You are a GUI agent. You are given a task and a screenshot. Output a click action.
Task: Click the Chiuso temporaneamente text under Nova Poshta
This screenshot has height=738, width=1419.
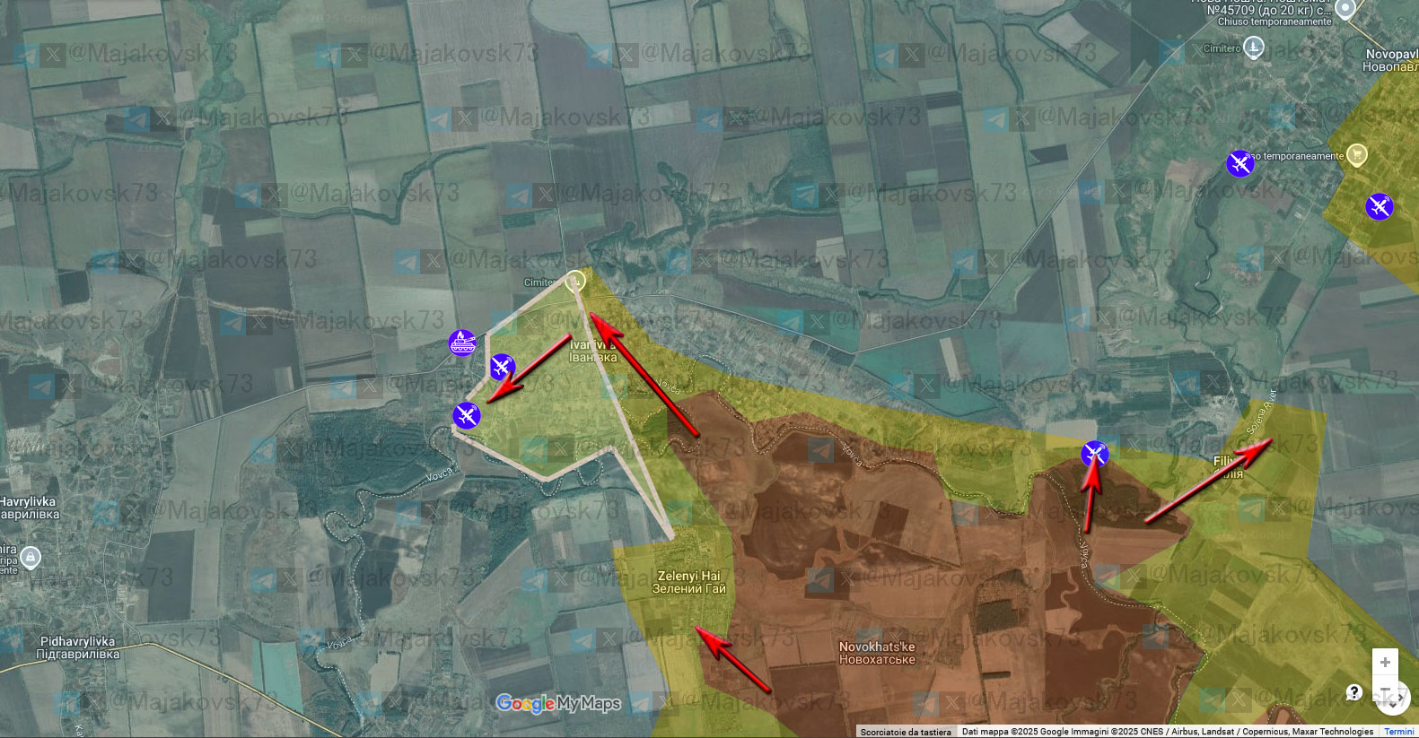1274,22
